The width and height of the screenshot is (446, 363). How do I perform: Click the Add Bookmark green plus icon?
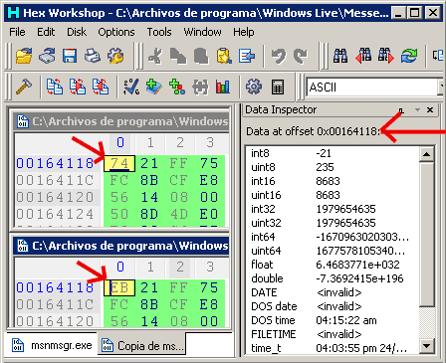153,88
